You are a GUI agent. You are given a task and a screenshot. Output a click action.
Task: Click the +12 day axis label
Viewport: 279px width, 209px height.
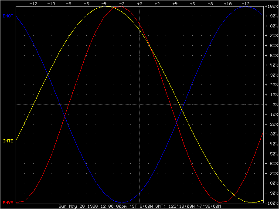[245, 3]
